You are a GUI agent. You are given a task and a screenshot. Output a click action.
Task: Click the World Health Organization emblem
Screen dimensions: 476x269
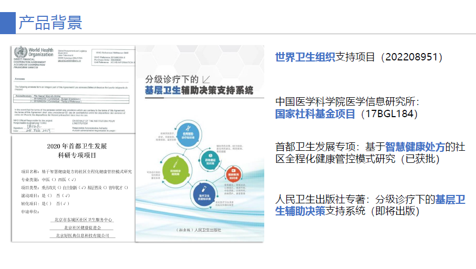click(x=20, y=52)
